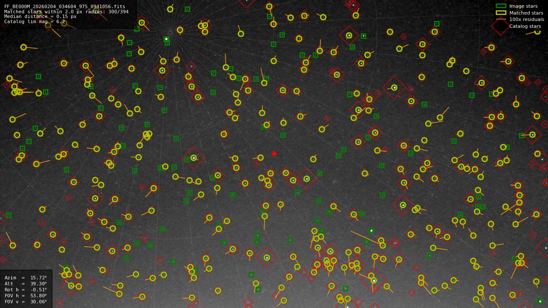The image size is (548, 308).
Task: Click the FF_BE000M .fits file name text
Action: [x=65, y=6]
